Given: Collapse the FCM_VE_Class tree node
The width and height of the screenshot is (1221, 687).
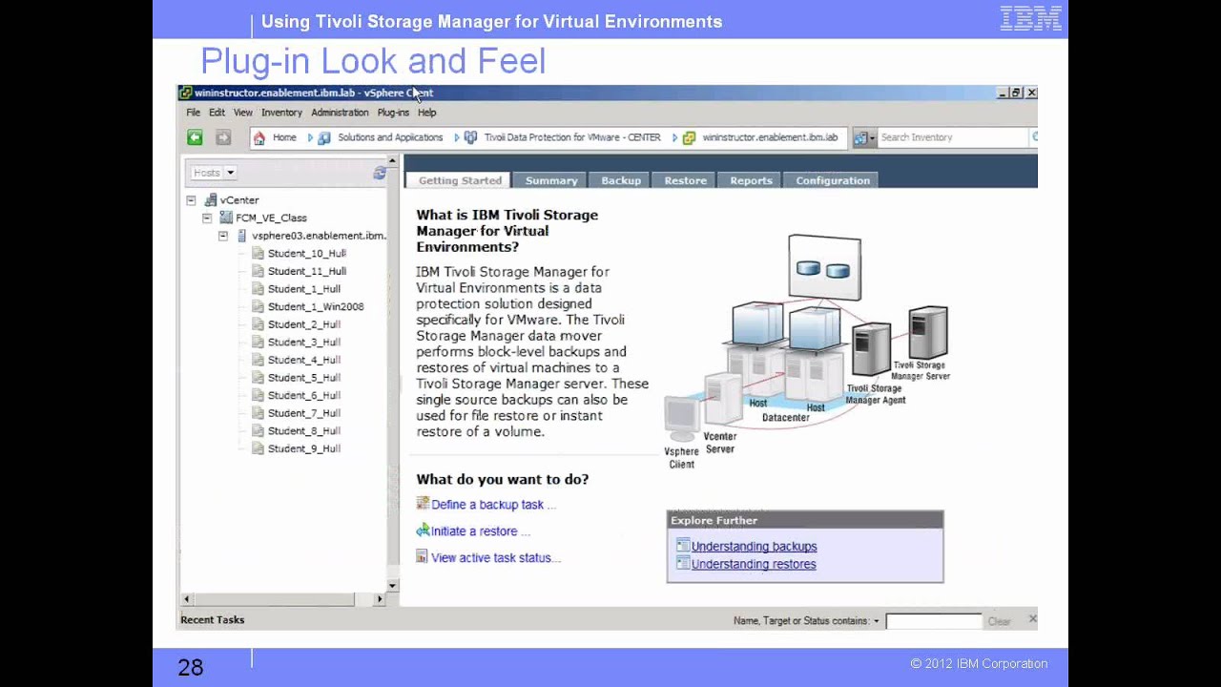Looking at the screenshot, I should pos(207,218).
